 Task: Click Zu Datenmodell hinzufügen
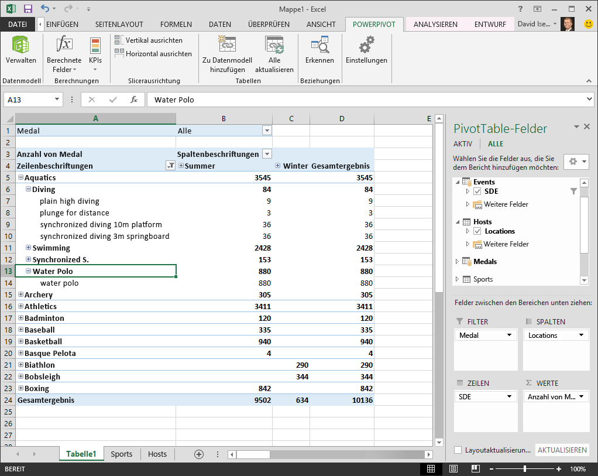228,53
